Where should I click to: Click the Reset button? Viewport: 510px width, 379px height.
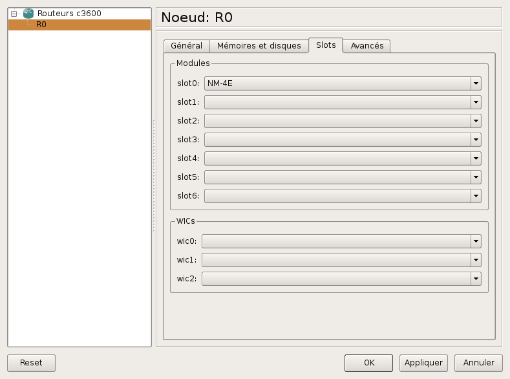point(31,363)
